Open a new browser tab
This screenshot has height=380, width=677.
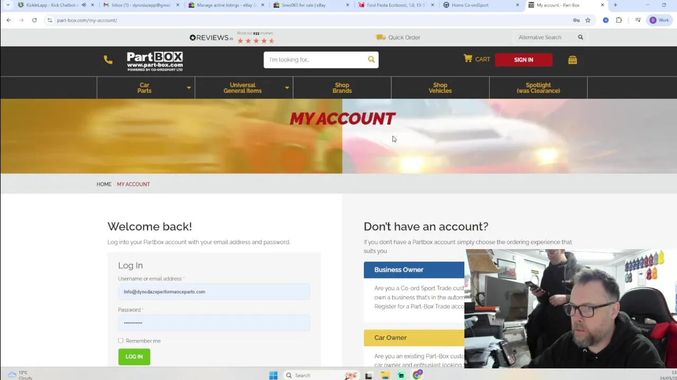[x=615, y=5]
